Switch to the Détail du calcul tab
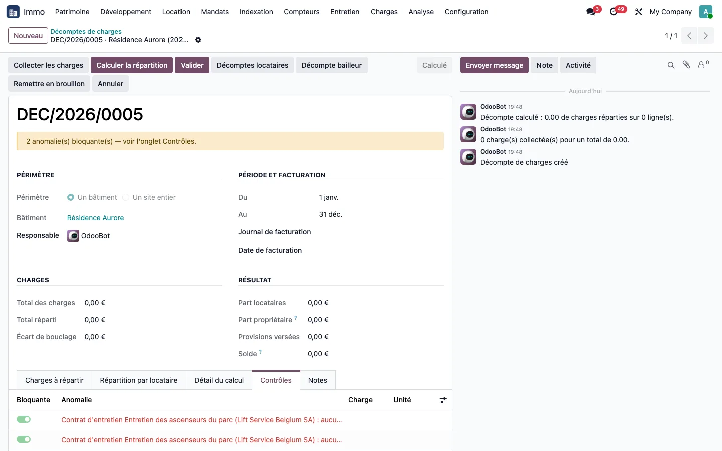 pyautogui.click(x=219, y=380)
